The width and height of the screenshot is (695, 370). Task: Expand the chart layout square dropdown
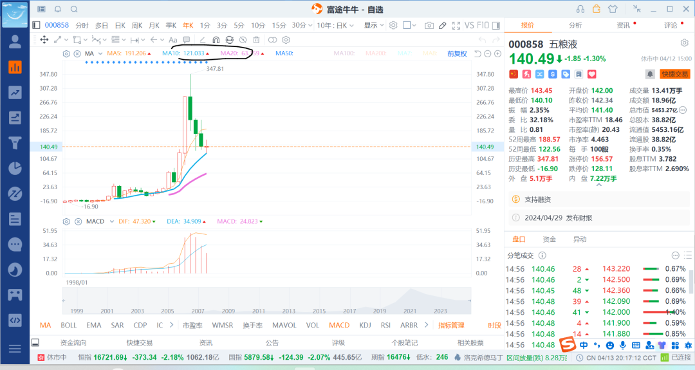414,26
